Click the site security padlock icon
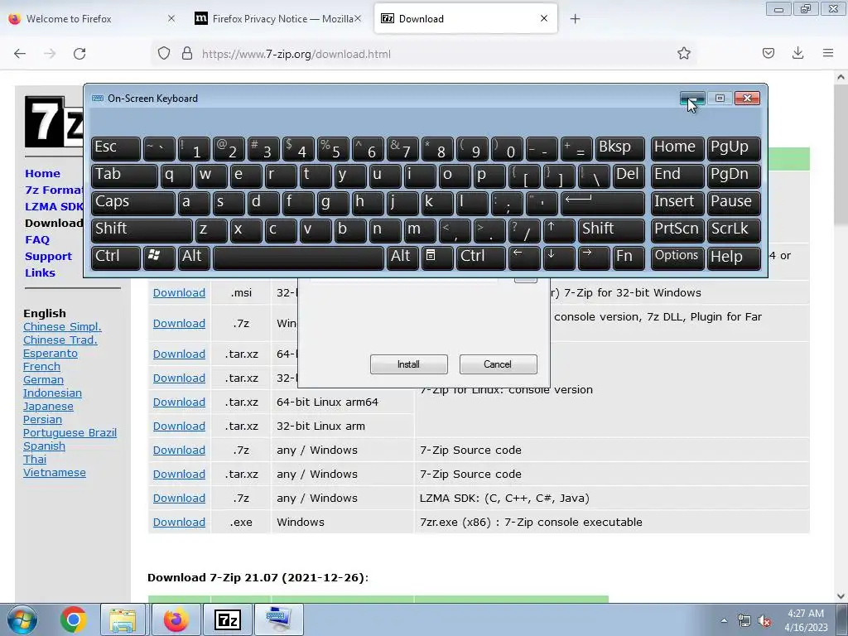 tap(187, 54)
